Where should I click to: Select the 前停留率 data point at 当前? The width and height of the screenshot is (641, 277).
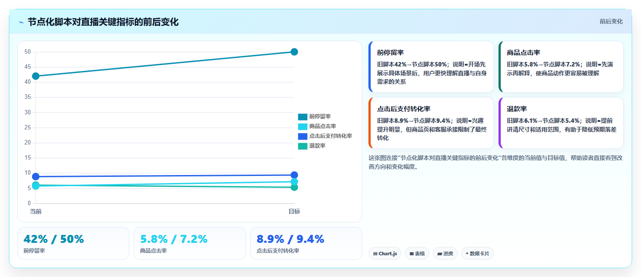36,76
